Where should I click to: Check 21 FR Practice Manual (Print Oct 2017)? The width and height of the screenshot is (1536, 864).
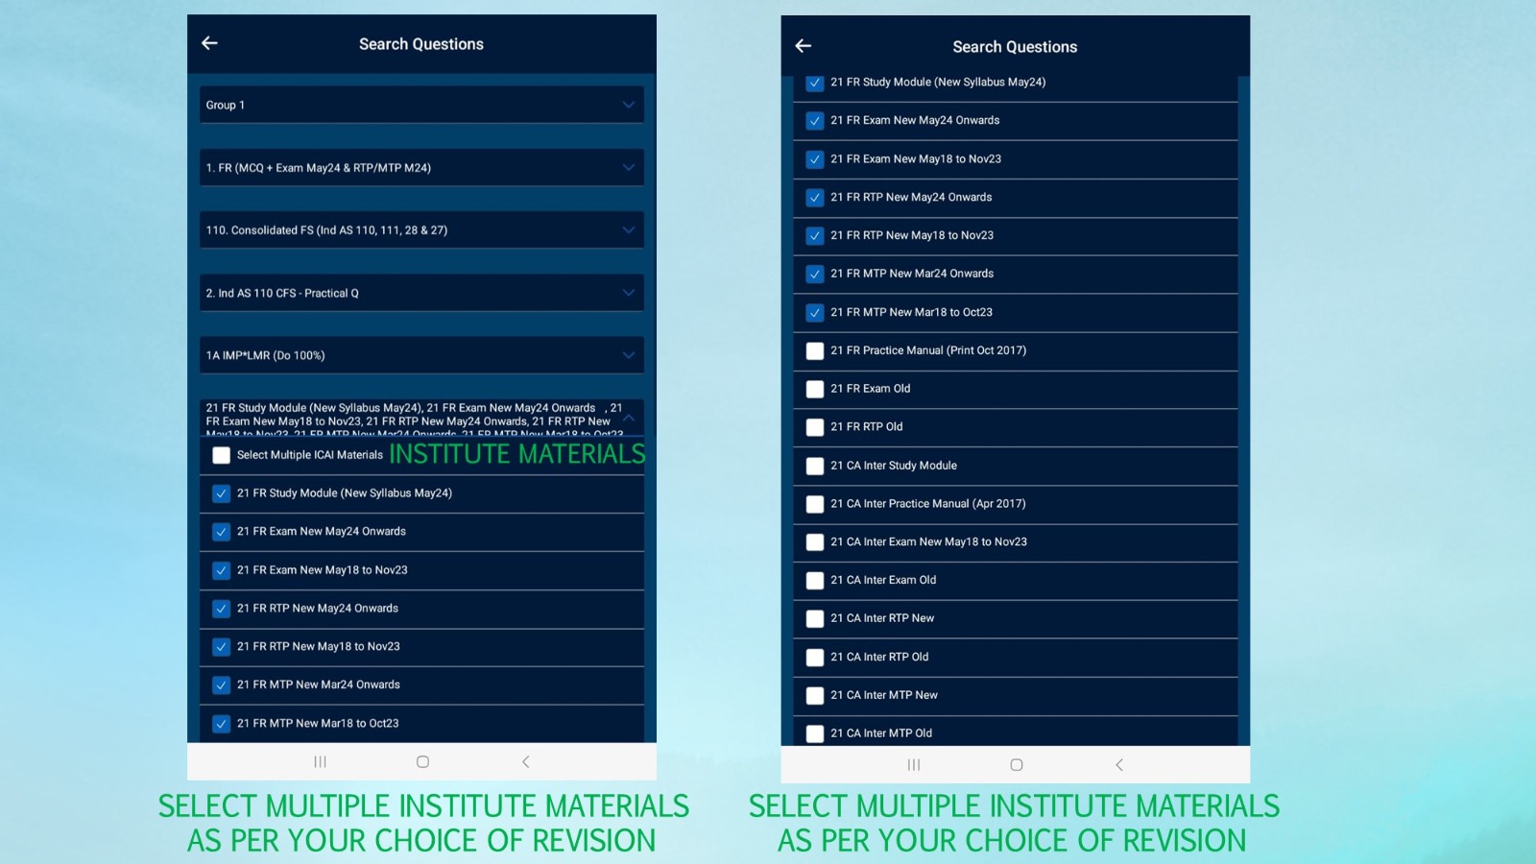coord(815,351)
